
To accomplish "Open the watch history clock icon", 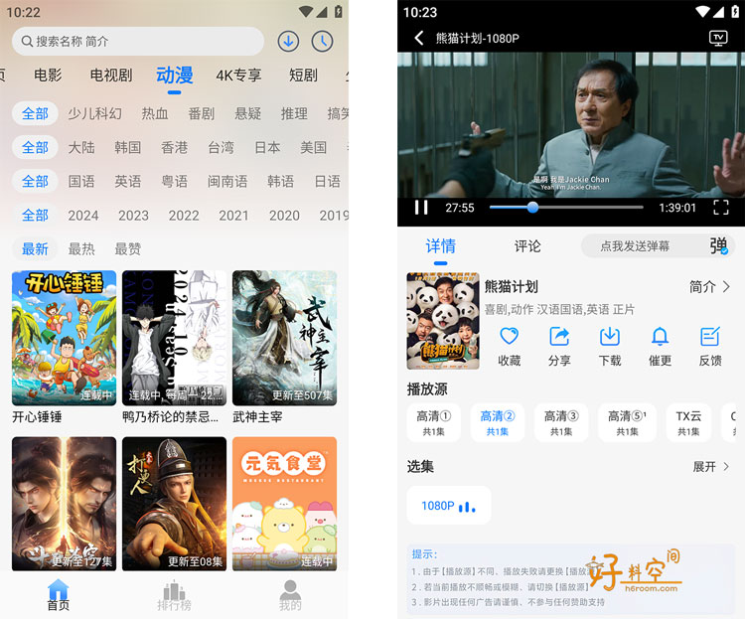I will point(322,42).
